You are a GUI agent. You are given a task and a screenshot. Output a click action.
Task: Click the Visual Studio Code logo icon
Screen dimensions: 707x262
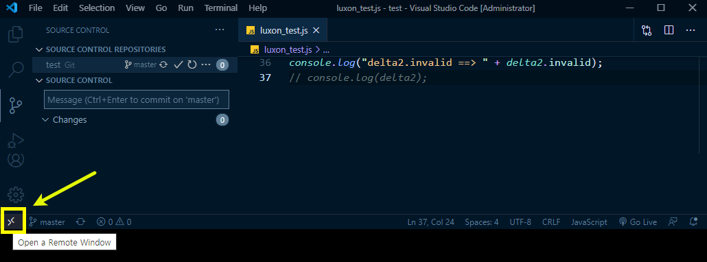coord(12,8)
